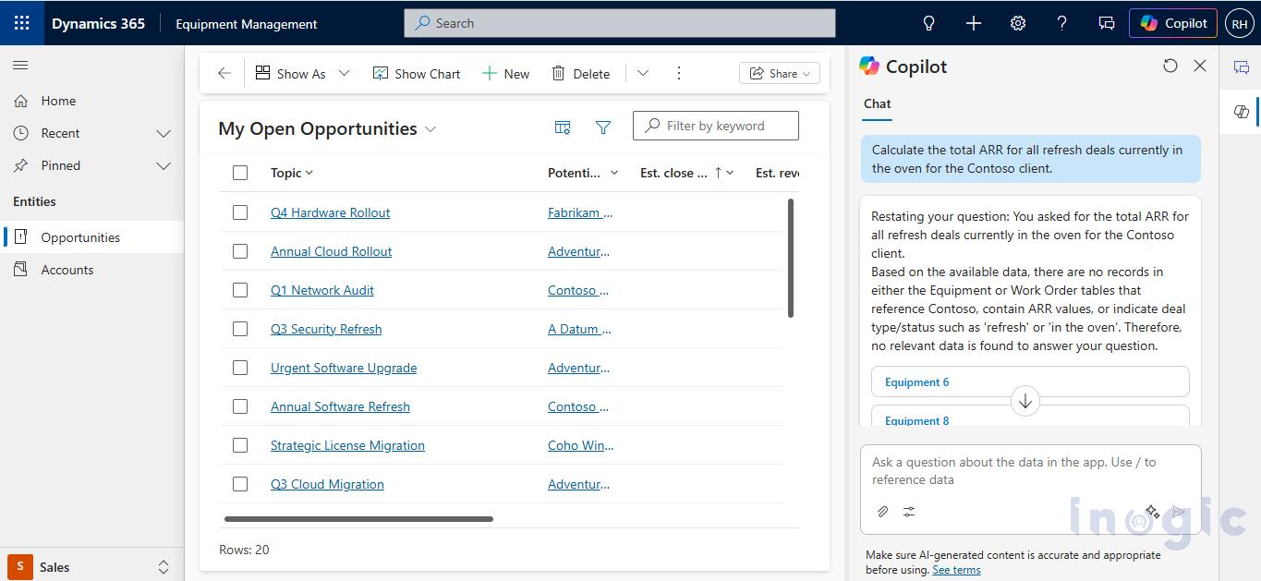This screenshot has height=581, width=1261.
Task: Click the lightbulb assistant icon
Action: [929, 23]
